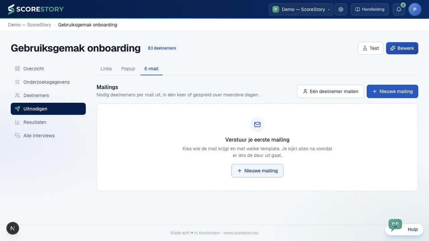Image resolution: width=429 pixels, height=241 pixels.
Task: Open the user avatar P menu
Action: tap(415, 9)
